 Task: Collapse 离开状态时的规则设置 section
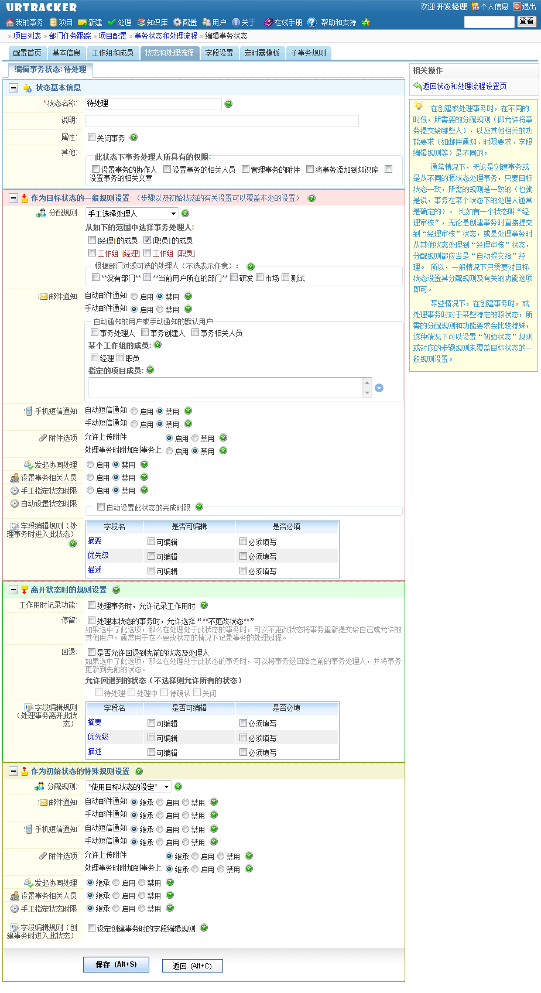(13, 590)
